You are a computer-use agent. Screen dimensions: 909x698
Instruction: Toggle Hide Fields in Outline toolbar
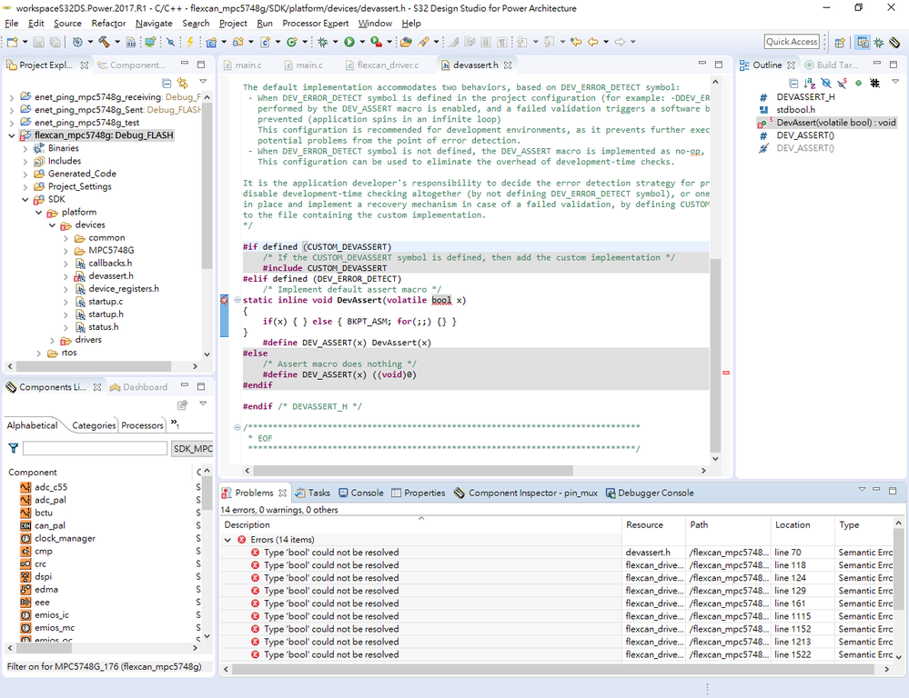[x=825, y=83]
